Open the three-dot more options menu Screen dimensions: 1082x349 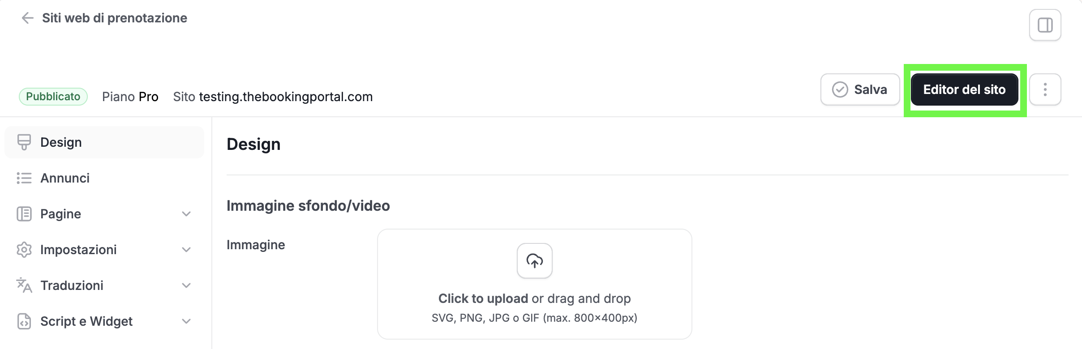[1045, 89]
